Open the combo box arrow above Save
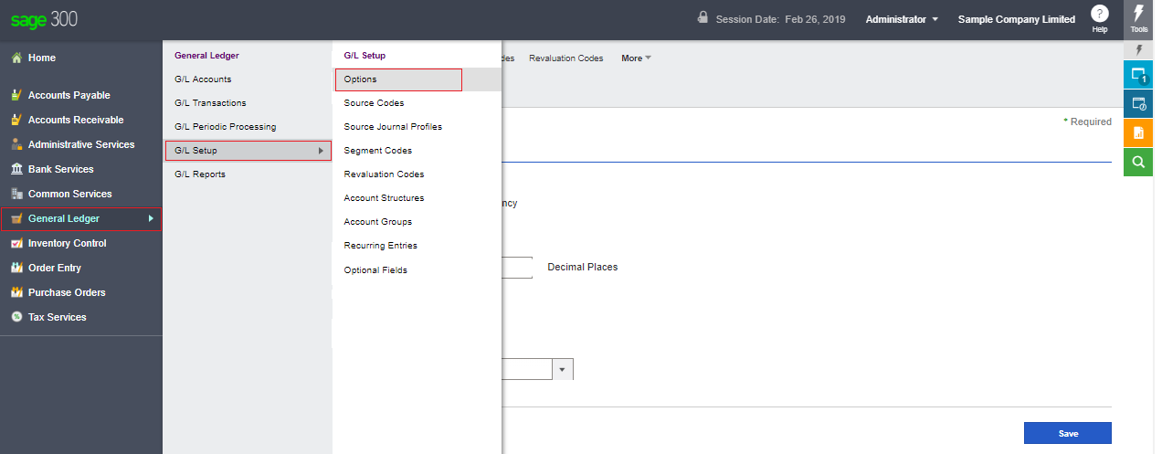 [x=562, y=369]
